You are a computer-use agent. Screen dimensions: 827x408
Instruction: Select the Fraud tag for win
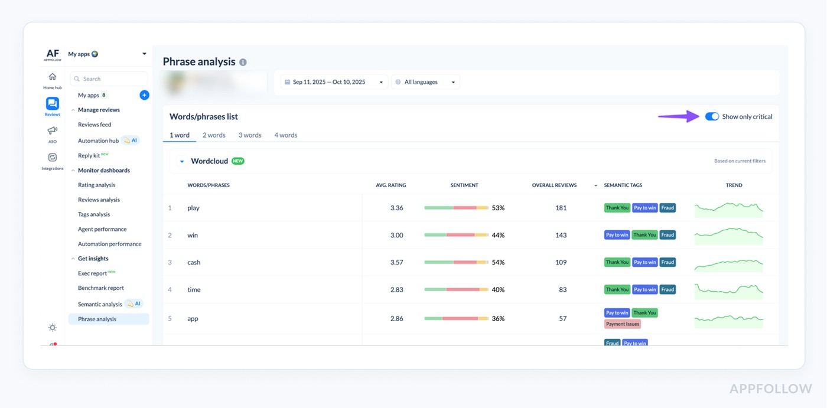(668, 234)
